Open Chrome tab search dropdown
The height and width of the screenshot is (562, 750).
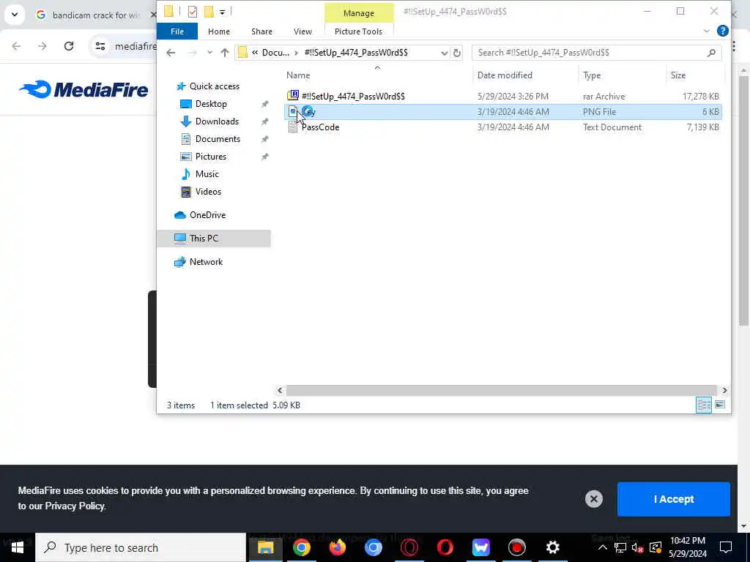[x=15, y=15]
